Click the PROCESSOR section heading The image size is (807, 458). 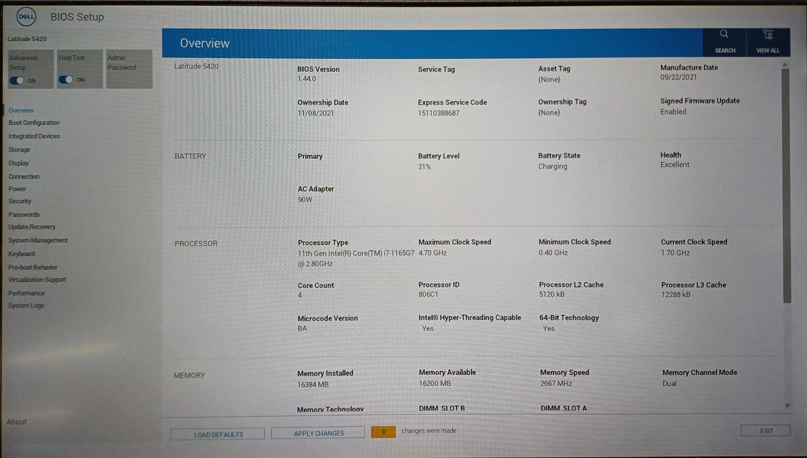(196, 243)
